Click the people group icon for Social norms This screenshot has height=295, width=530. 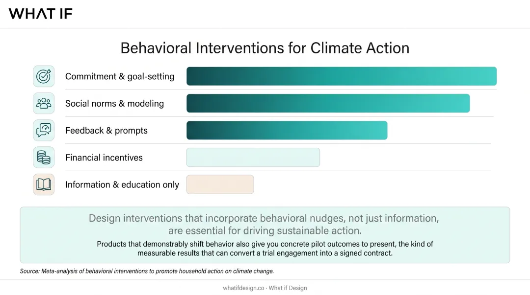(44, 103)
